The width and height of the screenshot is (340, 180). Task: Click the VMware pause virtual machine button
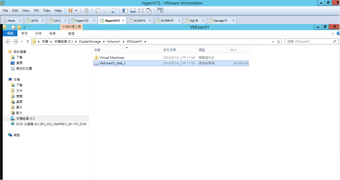coord(71,10)
